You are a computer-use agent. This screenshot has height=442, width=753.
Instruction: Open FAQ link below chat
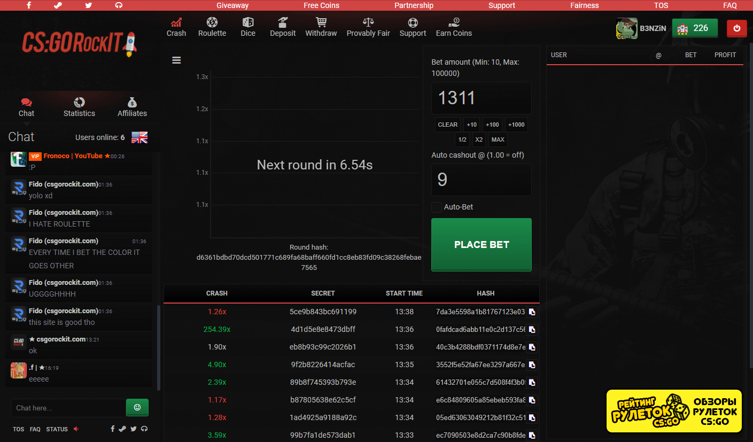click(x=35, y=429)
